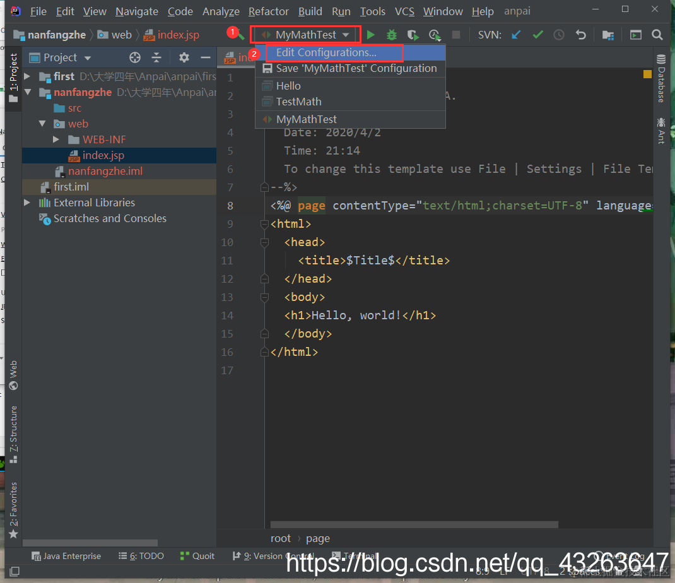The width and height of the screenshot is (675, 583).
Task: Expand the WEB-INF folder
Action: 56,139
